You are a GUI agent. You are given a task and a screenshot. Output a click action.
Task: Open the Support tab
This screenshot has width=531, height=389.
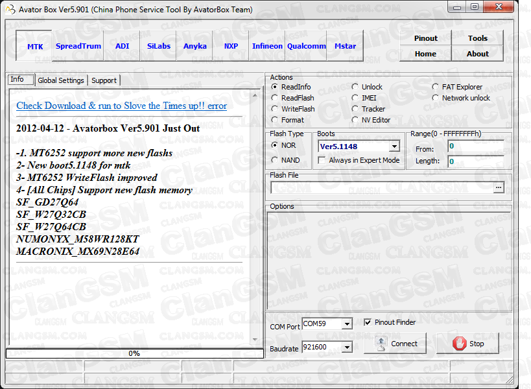(104, 80)
